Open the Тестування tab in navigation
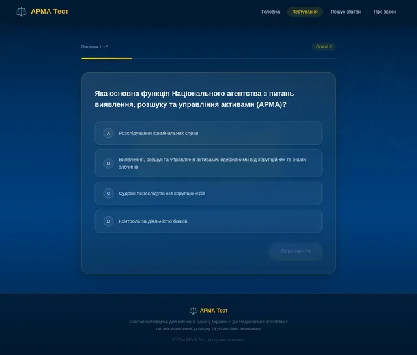Image resolution: width=417 pixels, height=355 pixels. [x=305, y=12]
